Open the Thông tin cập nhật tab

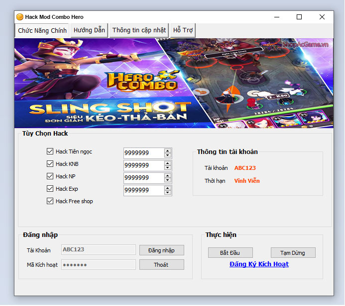pyautogui.click(x=139, y=30)
